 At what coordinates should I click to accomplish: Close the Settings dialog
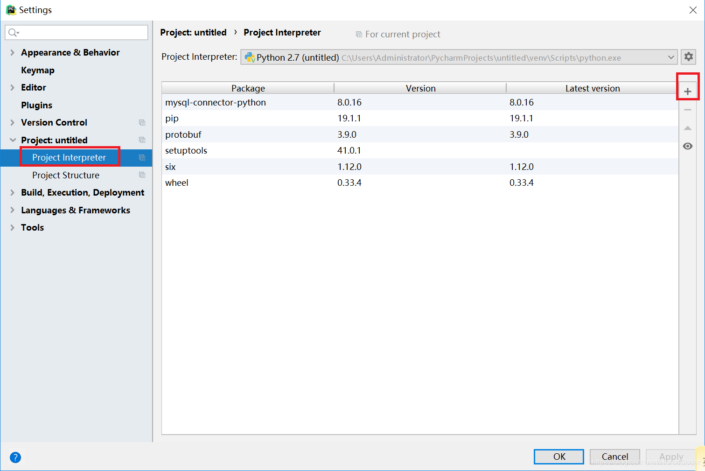pyautogui.click(x=693, y=10)
